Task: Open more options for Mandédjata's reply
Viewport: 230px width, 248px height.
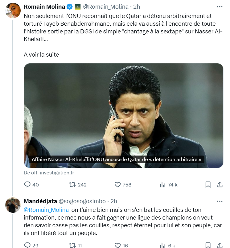Action: [x=220, y=201]
